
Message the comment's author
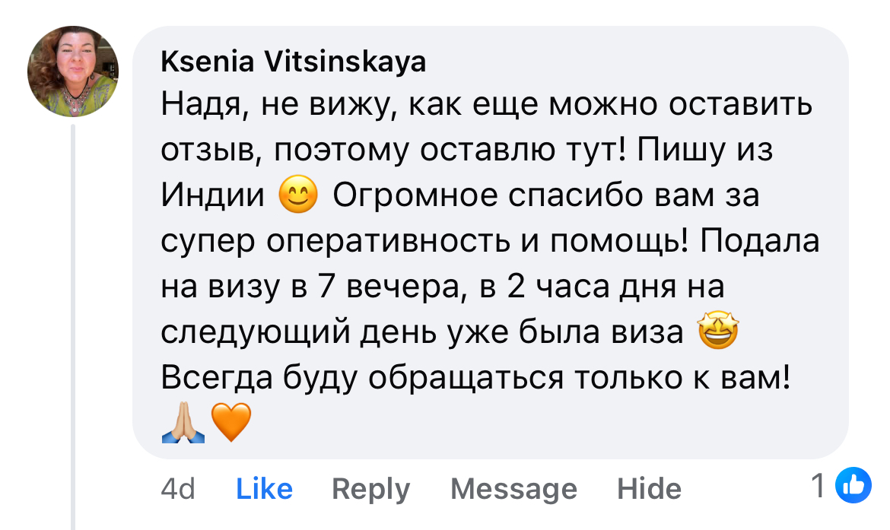513,488
